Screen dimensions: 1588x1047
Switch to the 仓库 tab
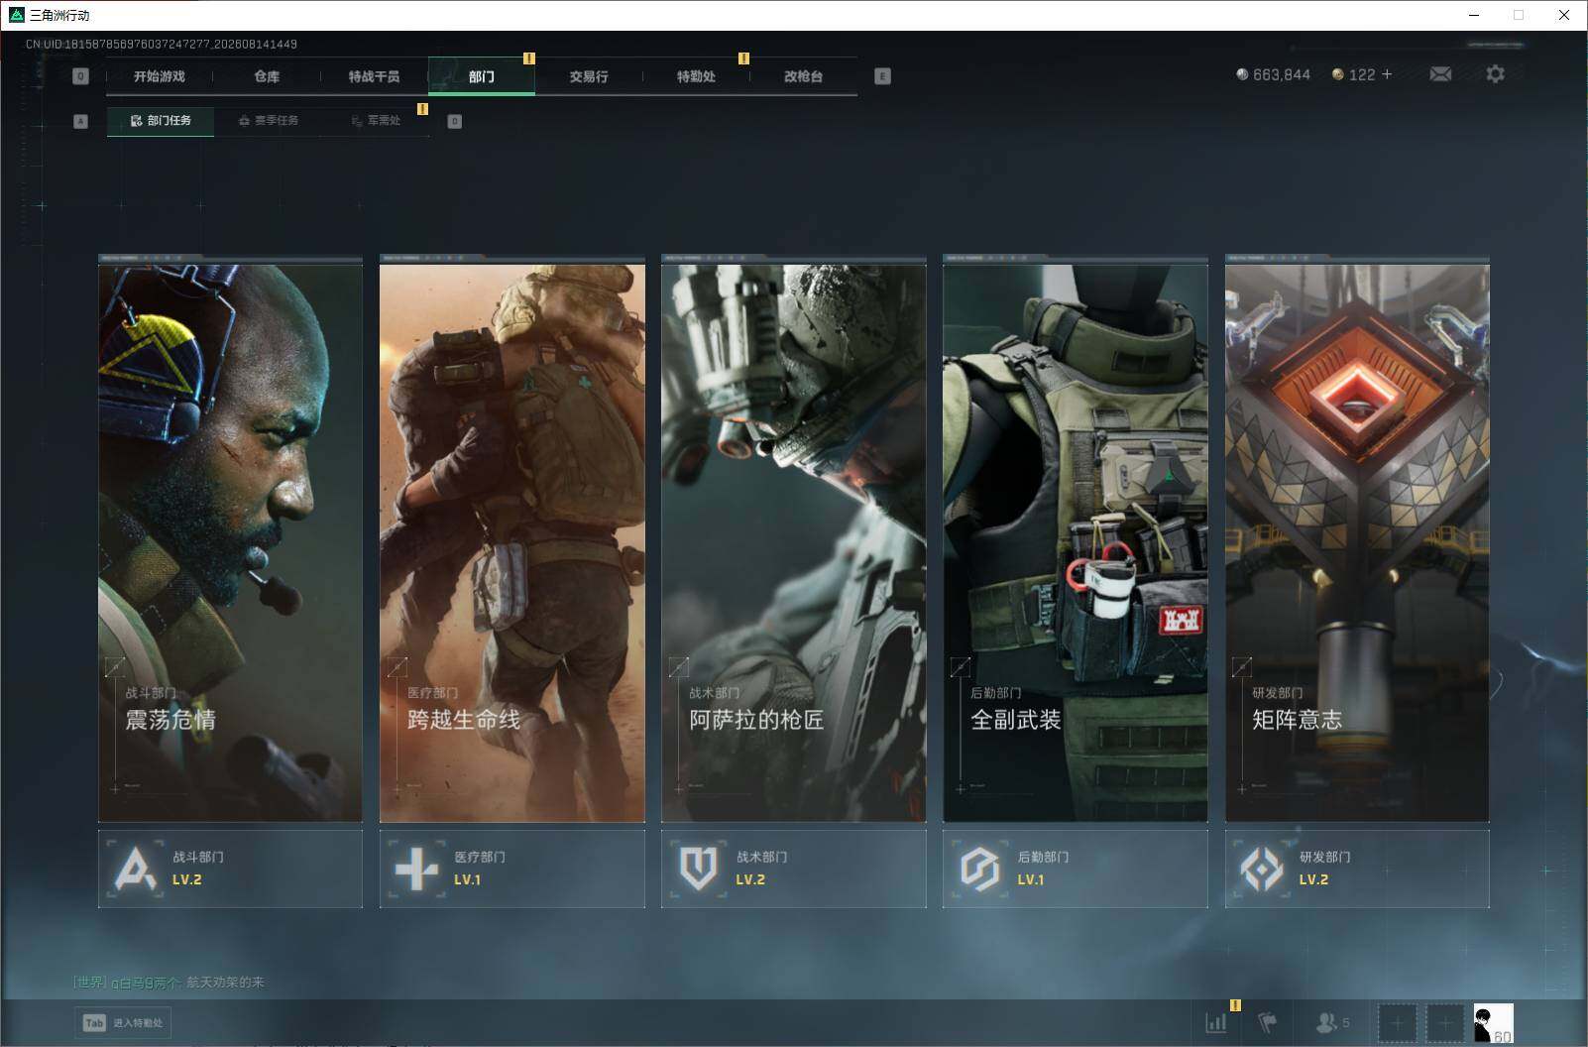click(x=267, y=76)
